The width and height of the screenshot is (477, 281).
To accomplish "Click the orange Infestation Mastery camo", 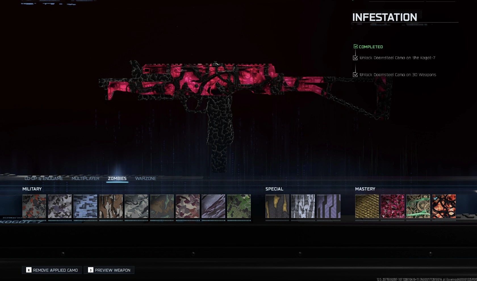I will (444, 206).
